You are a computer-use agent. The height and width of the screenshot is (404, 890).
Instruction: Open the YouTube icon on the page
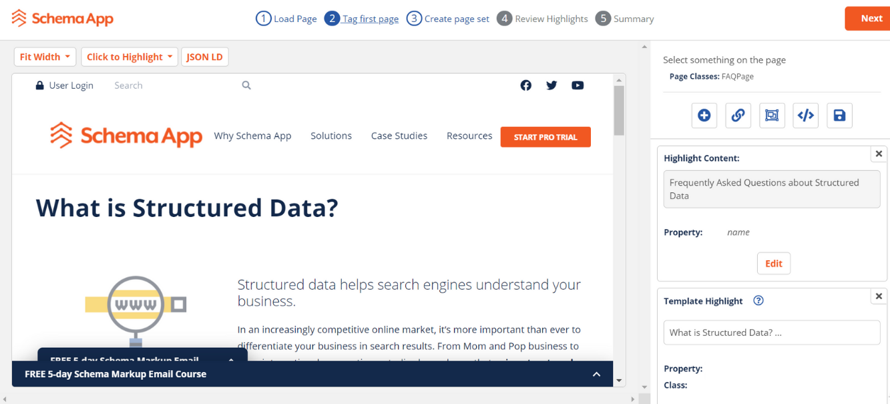(x=578, y=85)
